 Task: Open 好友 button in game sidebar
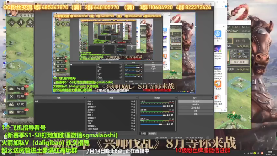pyautogui.click(x=17, y=104)
